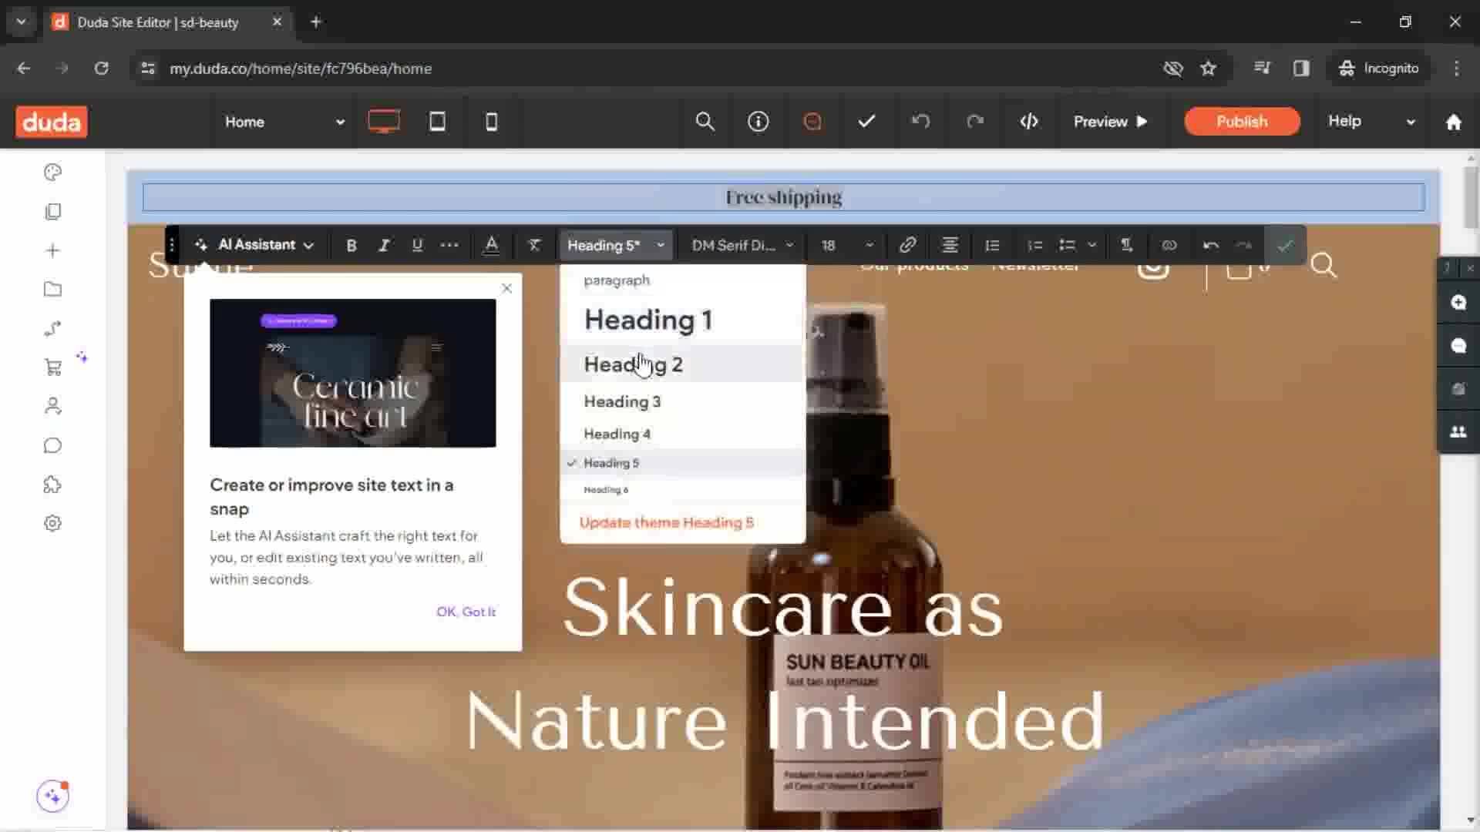Open eCommerce cart in sidebar
Screen dimensions: 1480x832
52,367
